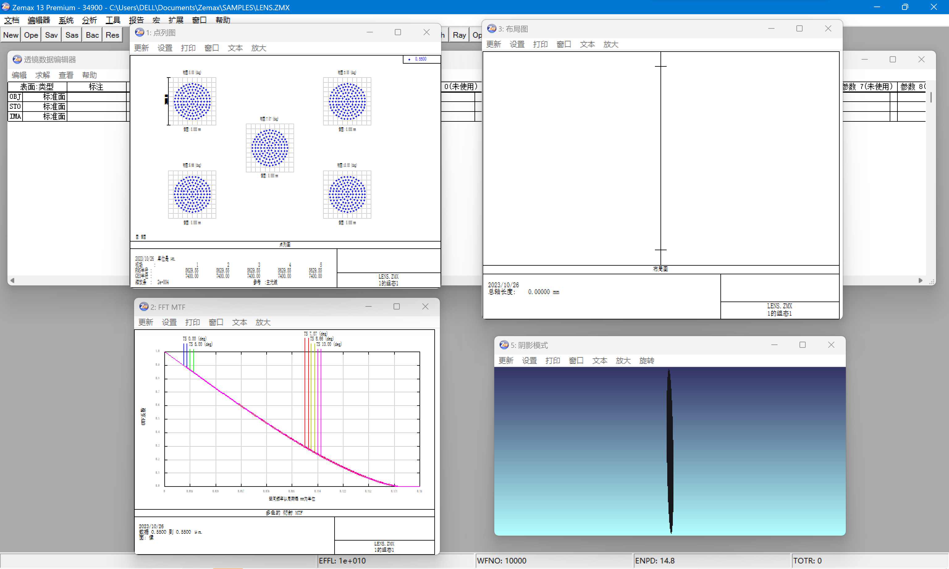Click the 表面:类型 column header
Screen dimensions: 949x569
37,87
